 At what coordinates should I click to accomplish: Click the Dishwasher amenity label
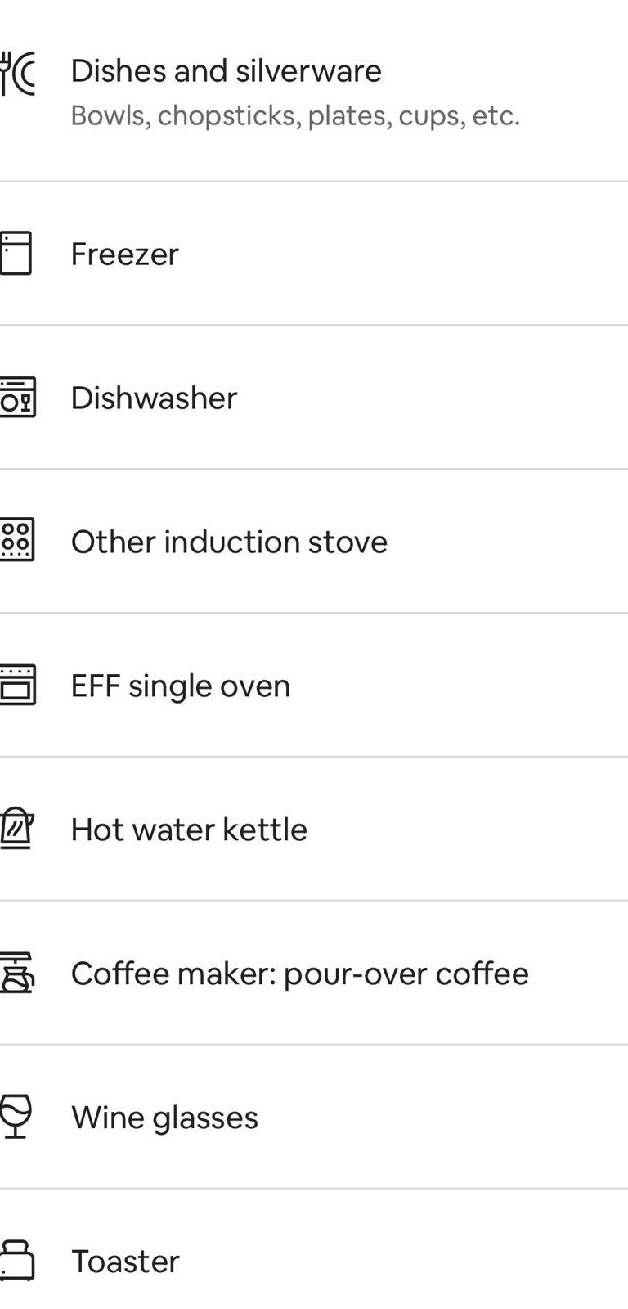click(154, 398)
